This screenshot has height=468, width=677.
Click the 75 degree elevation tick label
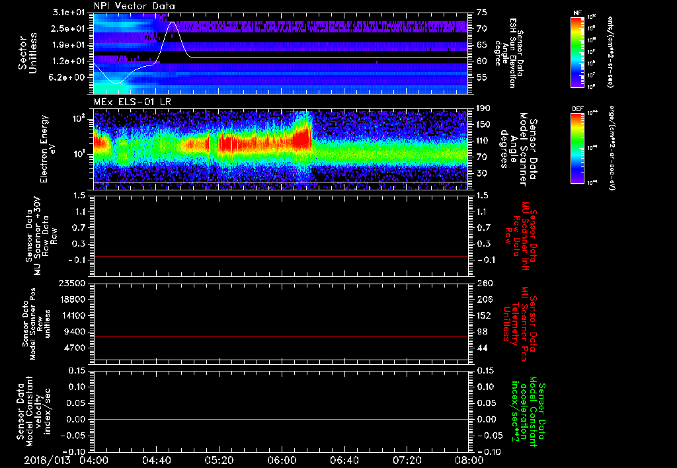coord(482,13)
